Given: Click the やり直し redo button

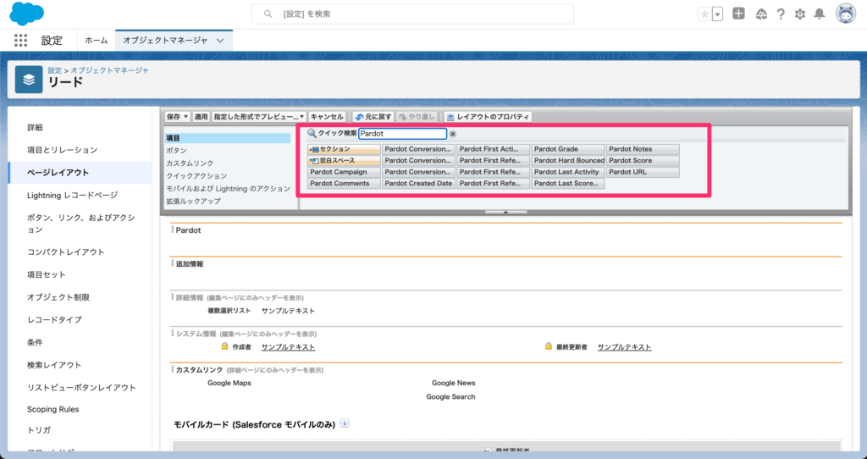Looking at the screenshot, I should pyautogui.click(x=417, y=117).
